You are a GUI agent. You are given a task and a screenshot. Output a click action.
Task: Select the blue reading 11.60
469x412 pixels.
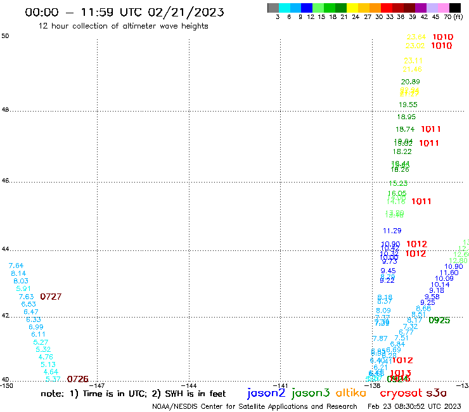(x=449, y=273)
